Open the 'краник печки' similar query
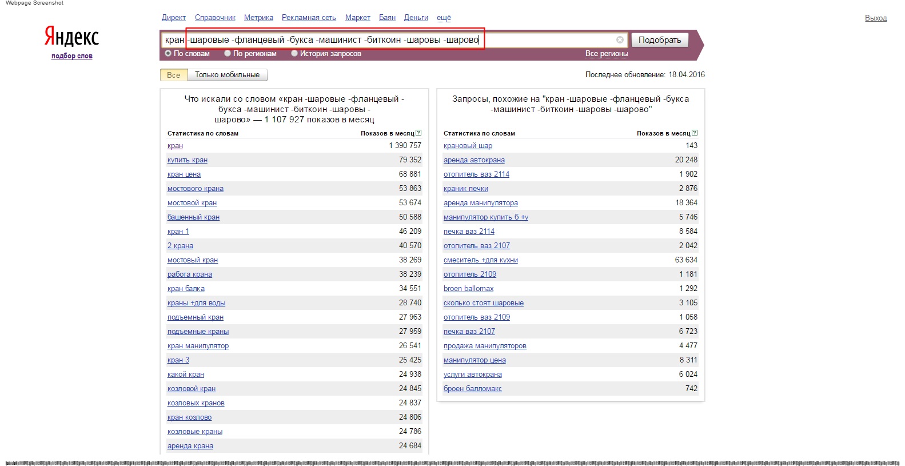905x466 pixels. tap(466, 189)
